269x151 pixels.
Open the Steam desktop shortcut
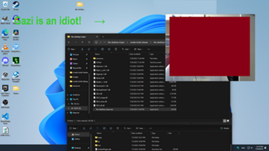[x=16, y=6]
